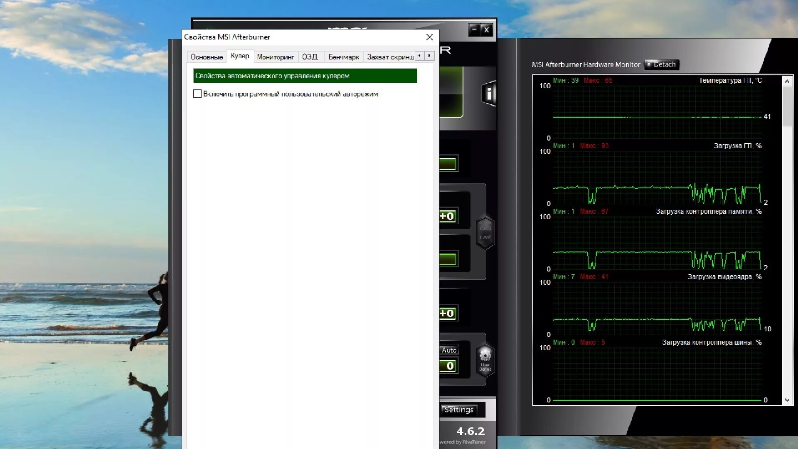Image resolution: width=798 pixels, height=449 pixels.
Task: Minimize the MSI Afterburner main window
Action: tap(474, 30)
